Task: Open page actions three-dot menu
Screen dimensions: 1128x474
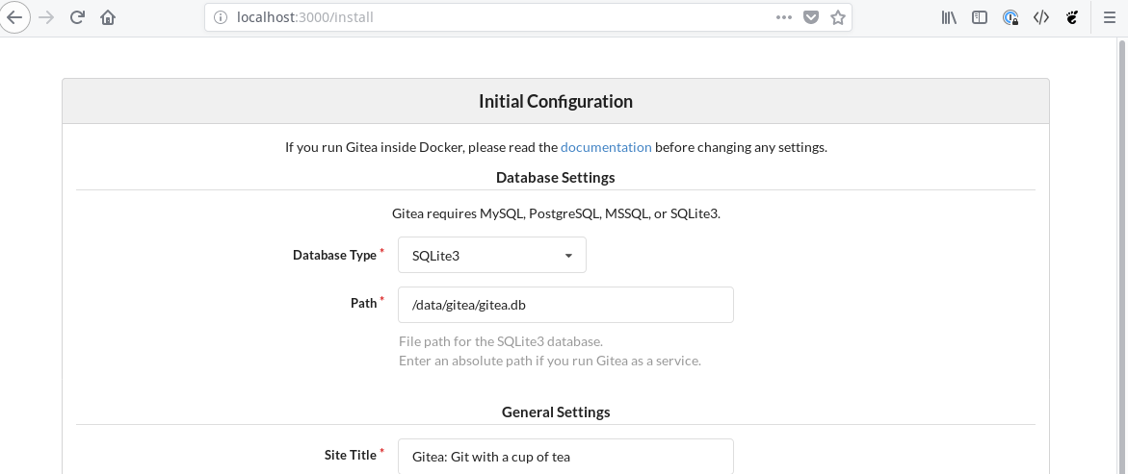Action: click(x=784, y=18)
